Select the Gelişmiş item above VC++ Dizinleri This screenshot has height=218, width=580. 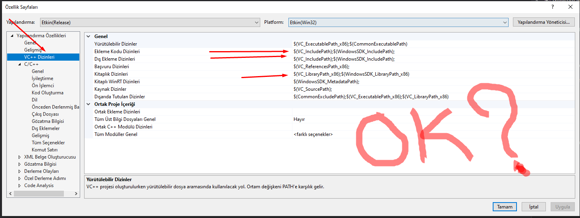(33, 50)
